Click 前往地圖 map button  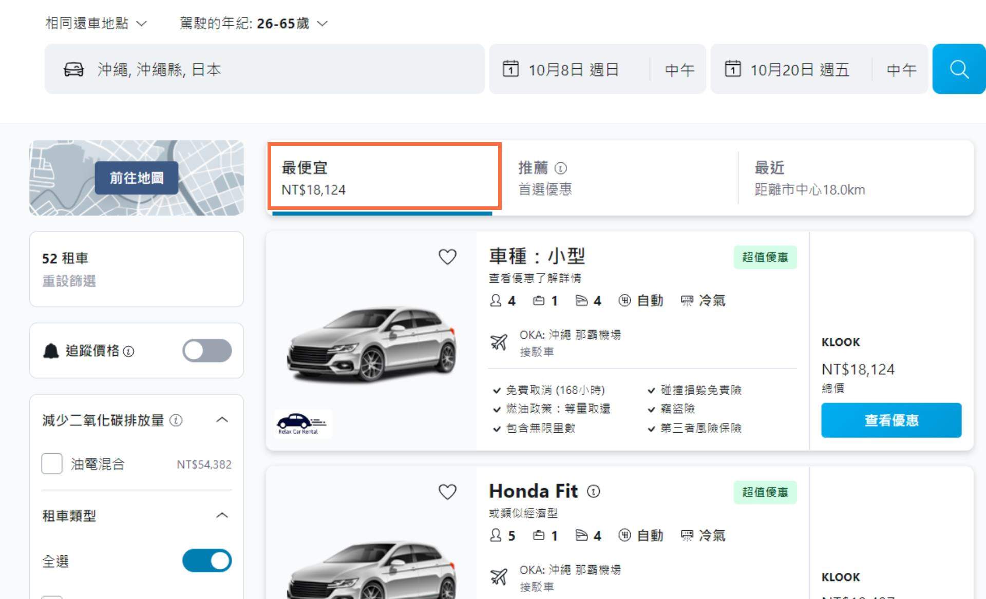click(x=137, y=178)
